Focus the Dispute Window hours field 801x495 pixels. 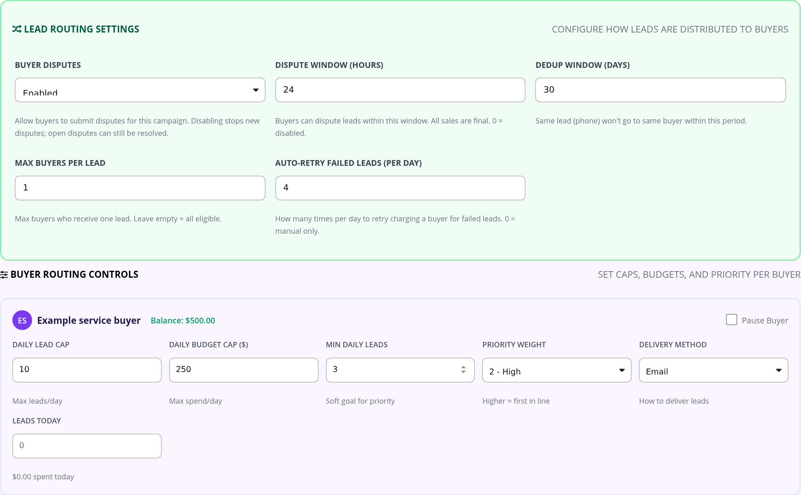click(x=400, y=90)
